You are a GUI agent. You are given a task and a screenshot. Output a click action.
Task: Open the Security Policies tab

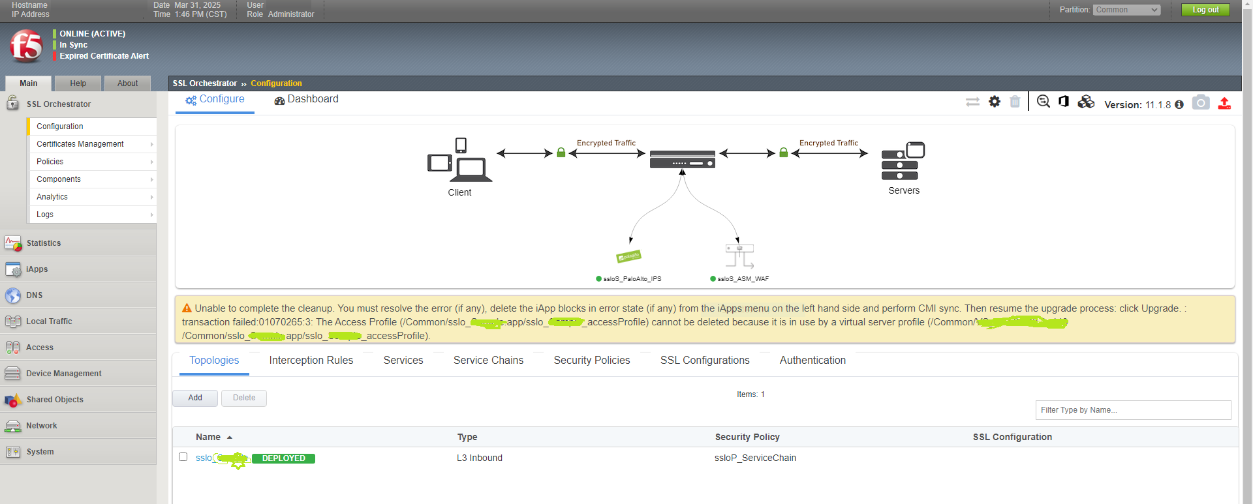pos(592,361)
